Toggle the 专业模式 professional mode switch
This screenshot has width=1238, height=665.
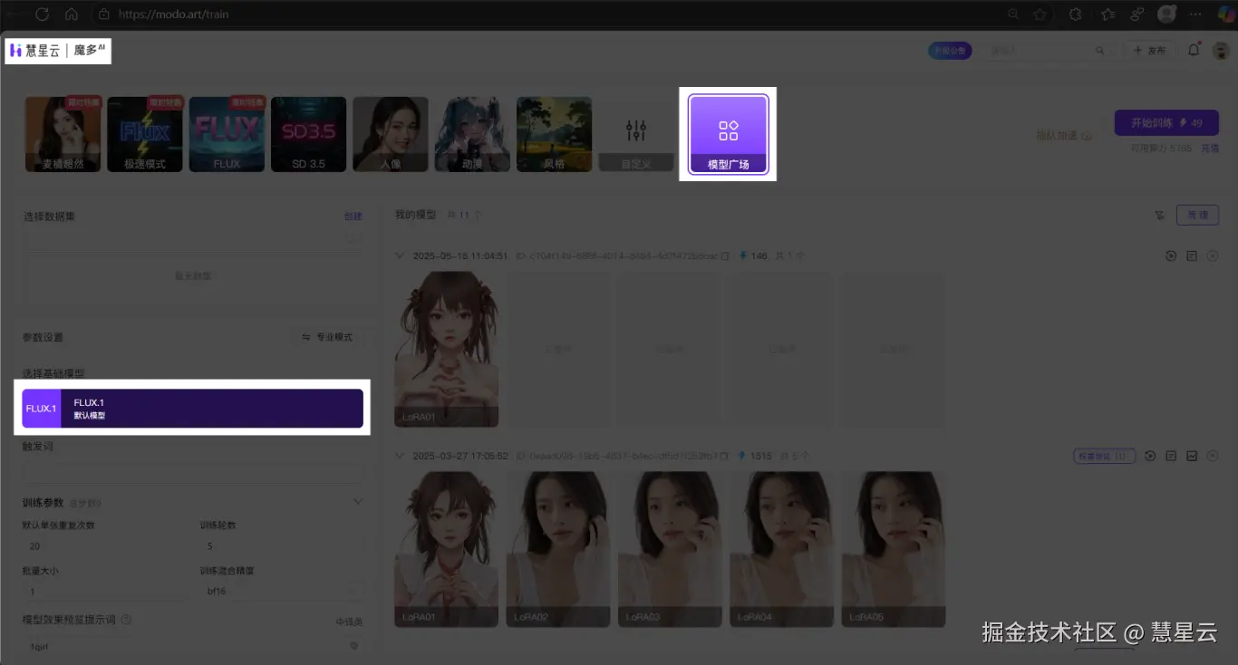pyautogui.click(x=328, y=336)
